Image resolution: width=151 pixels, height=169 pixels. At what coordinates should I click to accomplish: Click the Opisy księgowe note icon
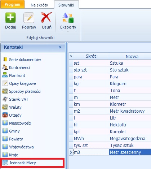[x=5, y=83]
